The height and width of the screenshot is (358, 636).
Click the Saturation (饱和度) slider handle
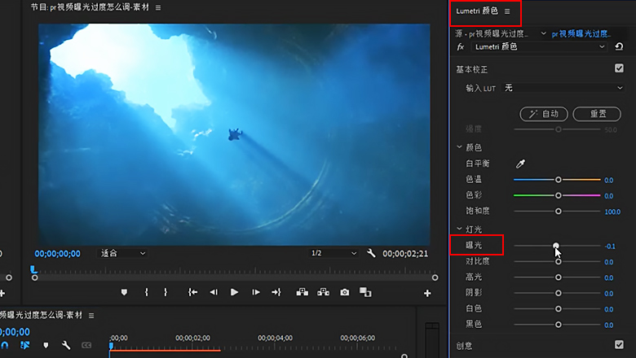pos(559,212)
